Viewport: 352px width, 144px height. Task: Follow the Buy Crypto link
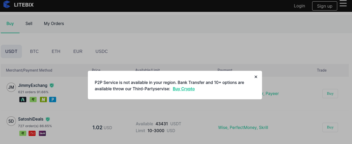(184, 89)
